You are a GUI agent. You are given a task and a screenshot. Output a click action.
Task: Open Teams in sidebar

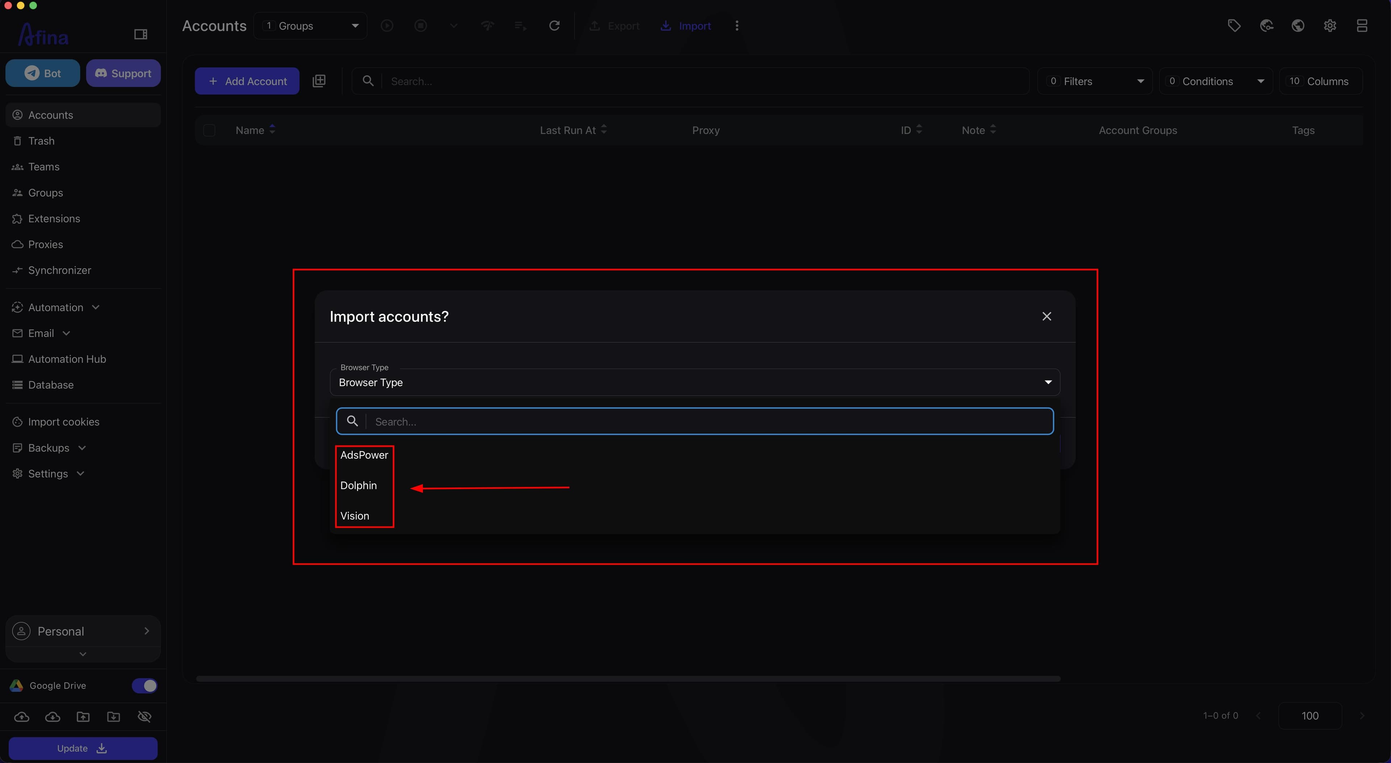[x=83, y=167]
